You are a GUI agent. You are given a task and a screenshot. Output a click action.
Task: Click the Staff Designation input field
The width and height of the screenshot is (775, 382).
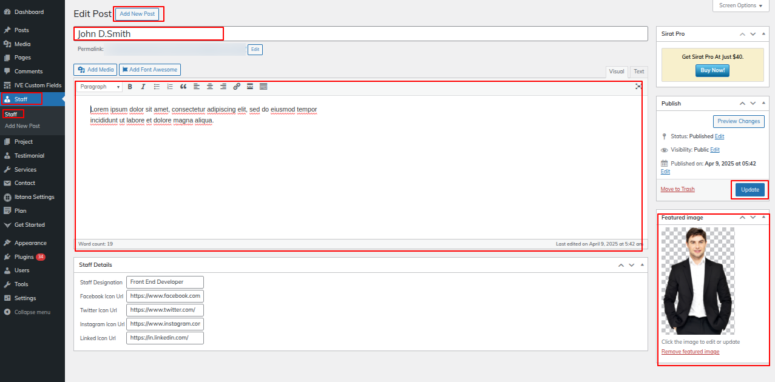tap(165, 282)
